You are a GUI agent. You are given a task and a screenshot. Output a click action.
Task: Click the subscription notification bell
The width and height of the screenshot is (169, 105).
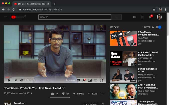[103, 104]
